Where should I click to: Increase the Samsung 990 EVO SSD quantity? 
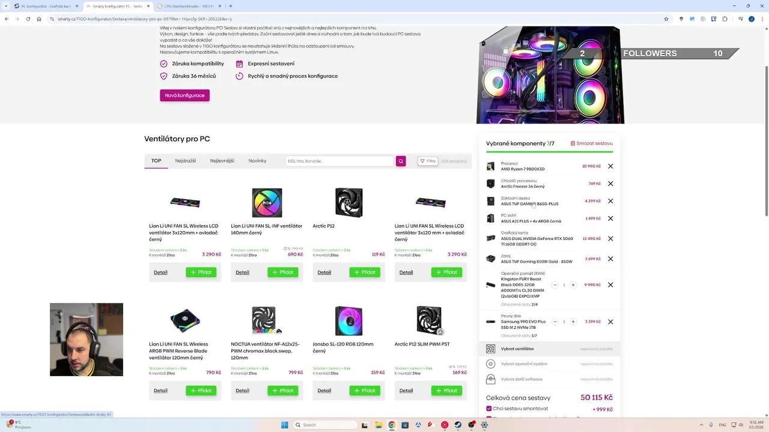pos(573,322)
